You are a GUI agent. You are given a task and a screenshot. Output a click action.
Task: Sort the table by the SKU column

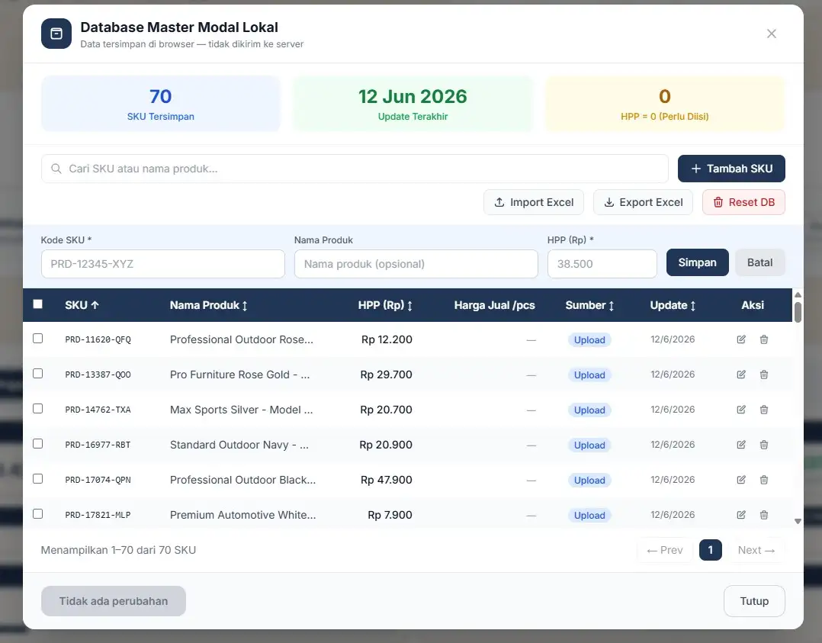click(82, 305)
